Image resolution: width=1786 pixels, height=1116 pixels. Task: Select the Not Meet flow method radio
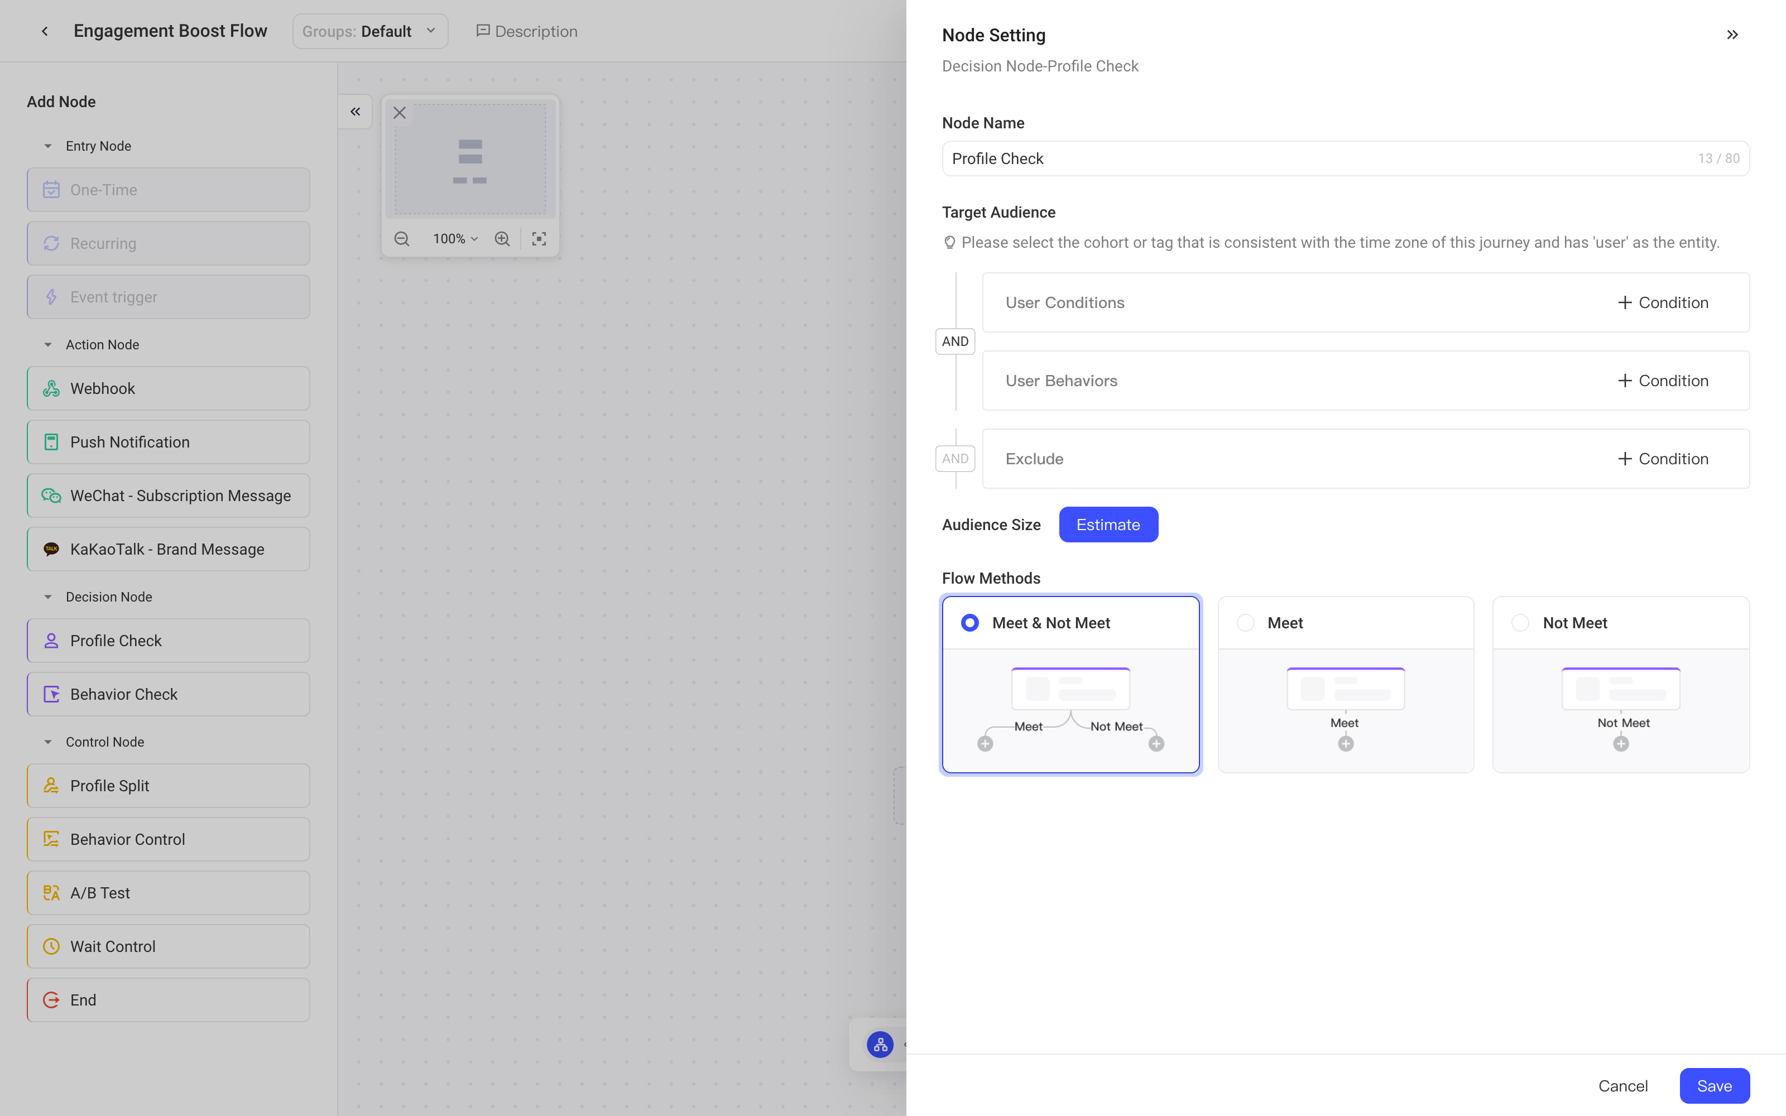[x=1520, y=623]
